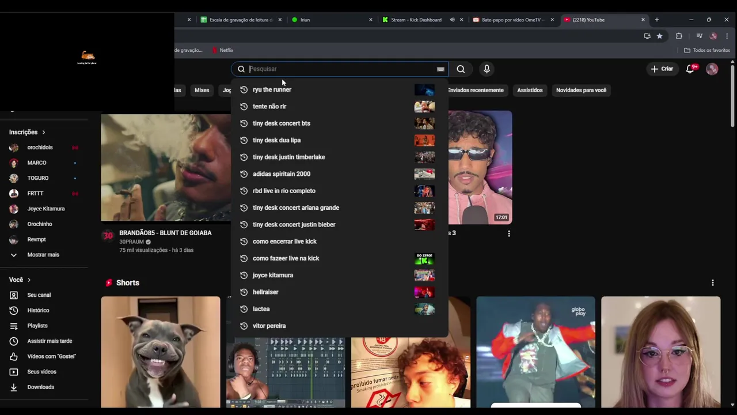Focus the Pesquisar search field
The image size is (737, 415).
340,69
